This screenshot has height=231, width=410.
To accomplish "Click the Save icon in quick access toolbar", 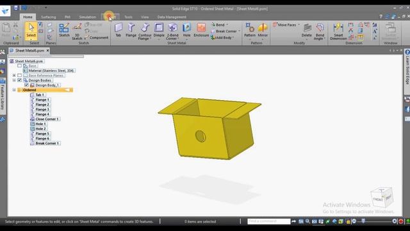I will click(x=16, y=8).
